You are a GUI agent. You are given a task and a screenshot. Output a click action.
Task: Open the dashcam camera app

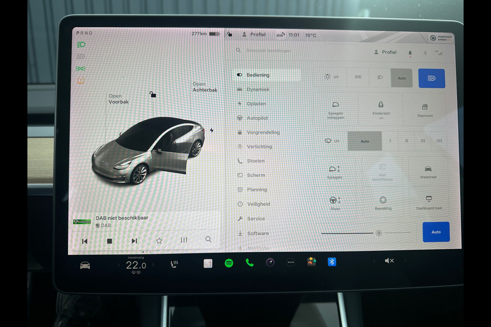click(x=270, y=263)
